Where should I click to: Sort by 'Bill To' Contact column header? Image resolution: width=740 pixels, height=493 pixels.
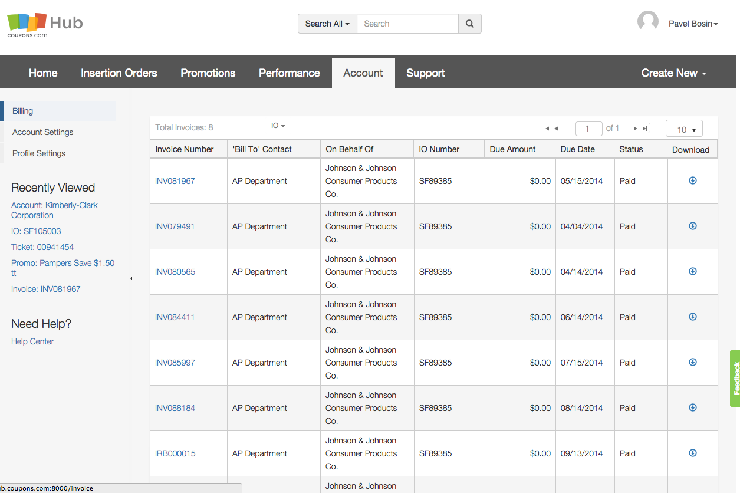coord(274,149)
